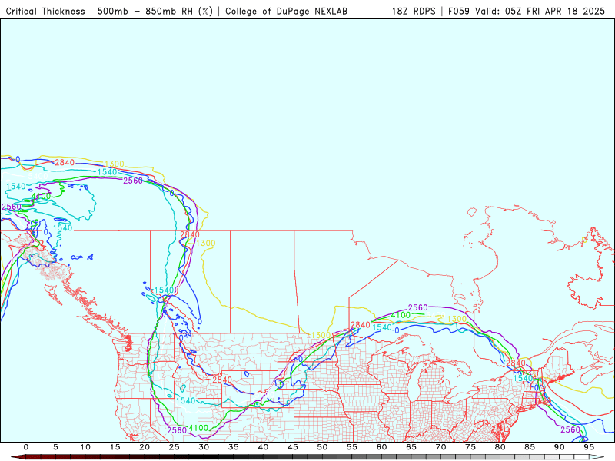
Task: Click the colorbar scale label "35"
Action: pyautogui.click(x=234, y=447)
